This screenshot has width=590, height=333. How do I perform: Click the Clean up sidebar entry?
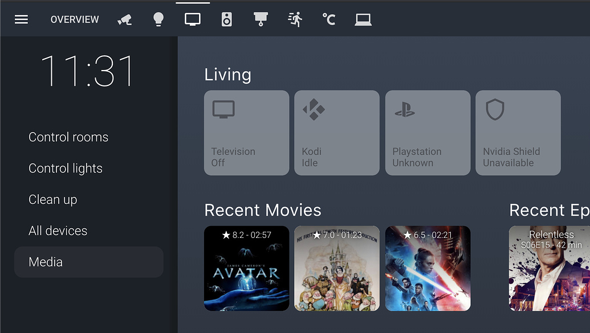click(52, 199)
